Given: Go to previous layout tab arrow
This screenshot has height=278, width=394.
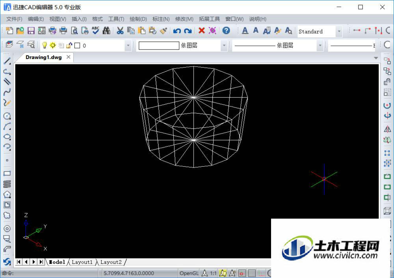Looking at the screenshot, I should [26, 262].
